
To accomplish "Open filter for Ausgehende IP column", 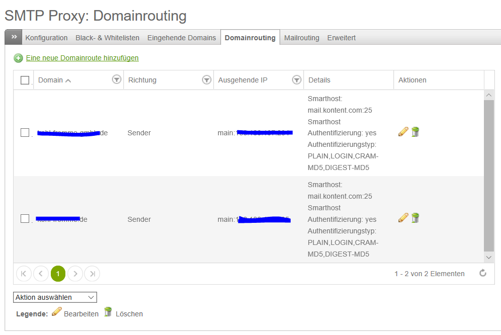I will [x=297, y=79].
